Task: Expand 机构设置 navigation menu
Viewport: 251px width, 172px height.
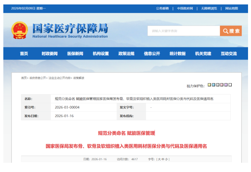Action: (101, 54)
